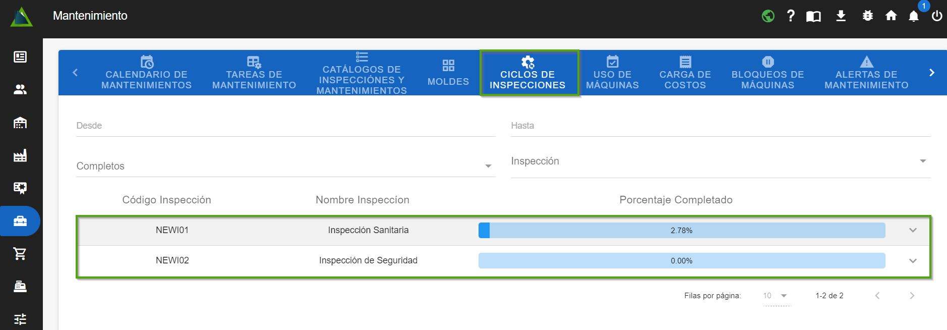Open the shopping cart sidebar section
The image size is (947, 330).
20,253
